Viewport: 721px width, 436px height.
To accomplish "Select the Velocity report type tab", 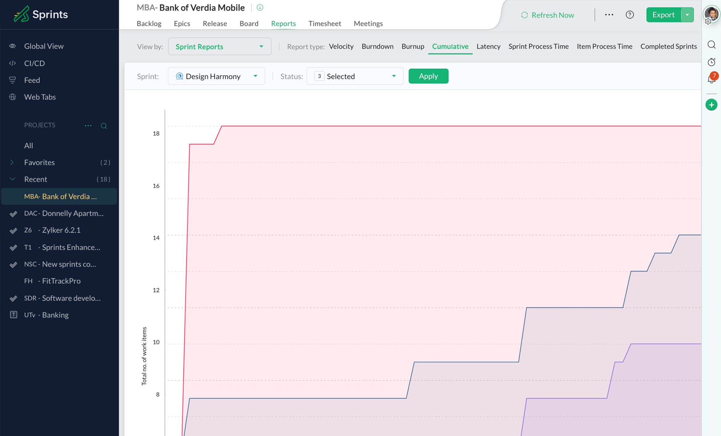I will [341, 46].
